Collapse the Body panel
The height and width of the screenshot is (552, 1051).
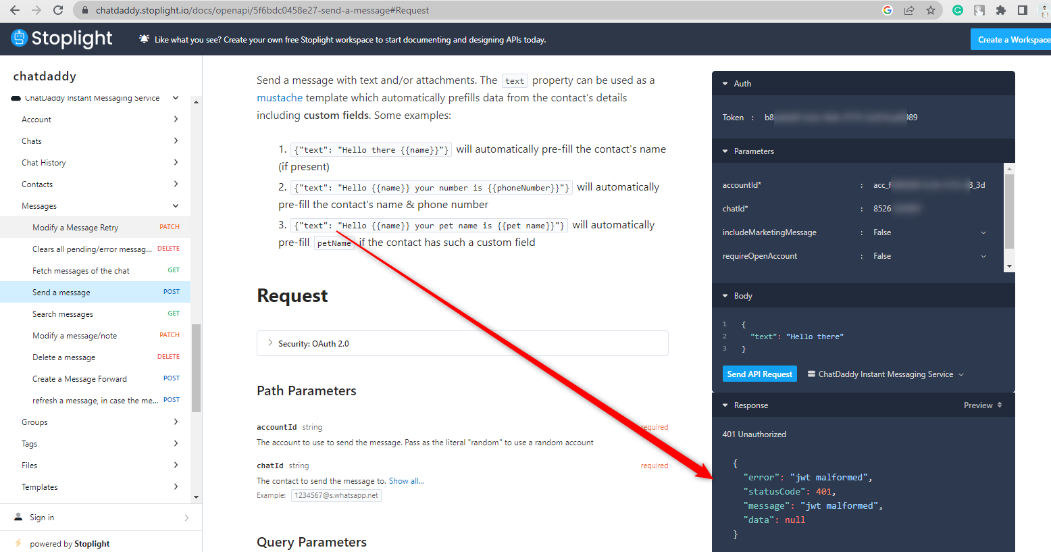pyautogui.click(x=863, y=295)
